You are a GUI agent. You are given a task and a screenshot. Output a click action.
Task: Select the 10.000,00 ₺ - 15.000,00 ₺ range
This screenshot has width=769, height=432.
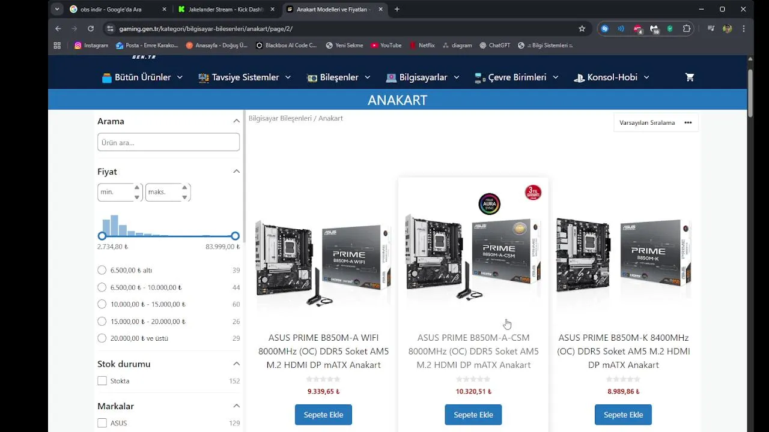tap(102, 304)
